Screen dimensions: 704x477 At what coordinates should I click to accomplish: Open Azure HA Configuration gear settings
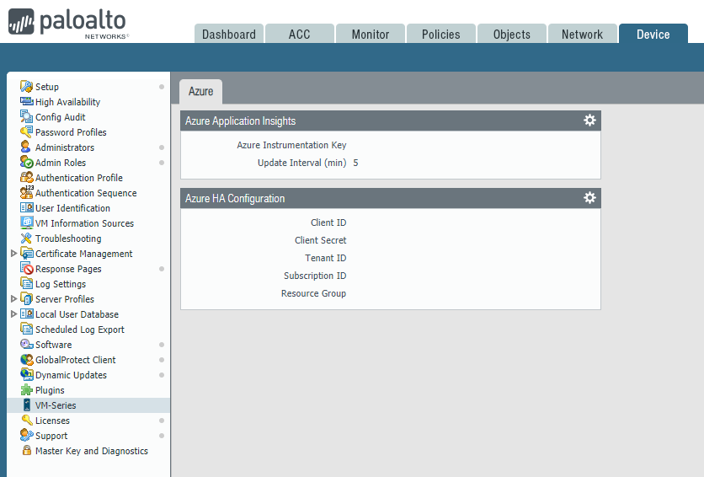coord(589,198)
